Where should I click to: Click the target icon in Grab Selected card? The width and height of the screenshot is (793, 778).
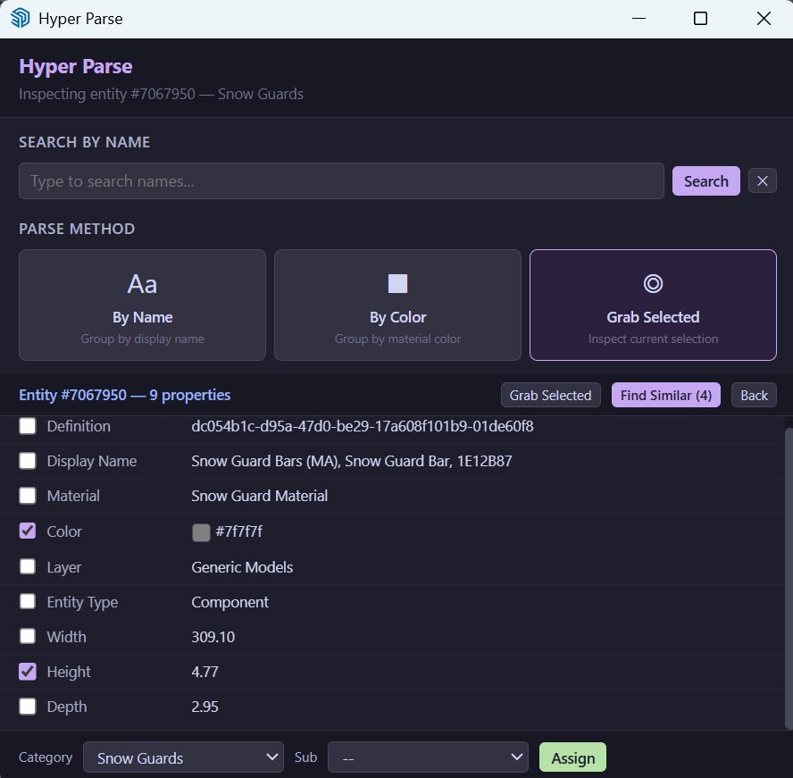click(x=653, y=283)
